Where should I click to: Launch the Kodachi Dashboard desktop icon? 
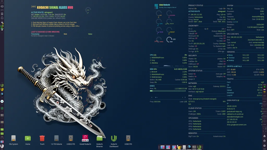pos(114,138)
